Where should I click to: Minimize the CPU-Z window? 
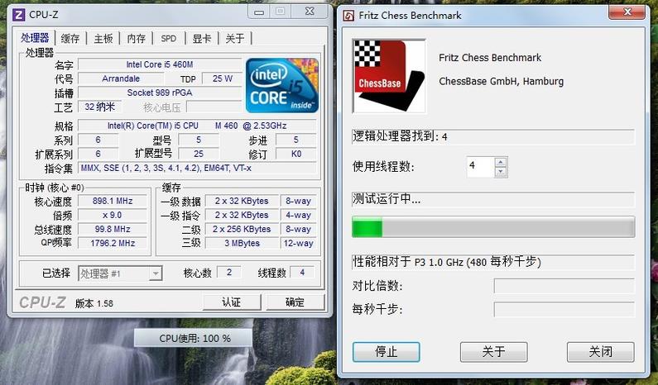click(x=259, y=12)
